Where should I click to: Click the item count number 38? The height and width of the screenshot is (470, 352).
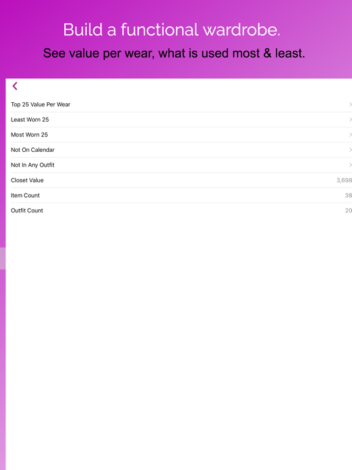tap(348, 195)
